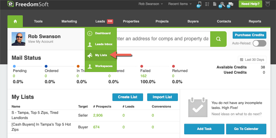Click the Seller target cell
276x138 pixels.
(x=83, y=115)
